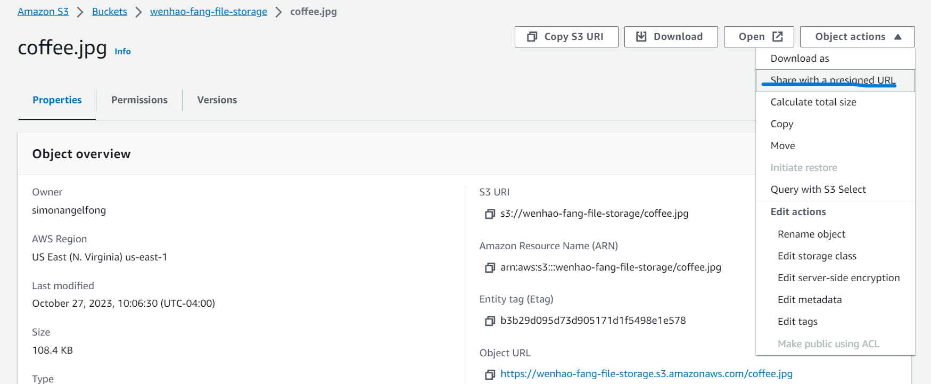Click the owner name simonangelfong

coord(69,210)
